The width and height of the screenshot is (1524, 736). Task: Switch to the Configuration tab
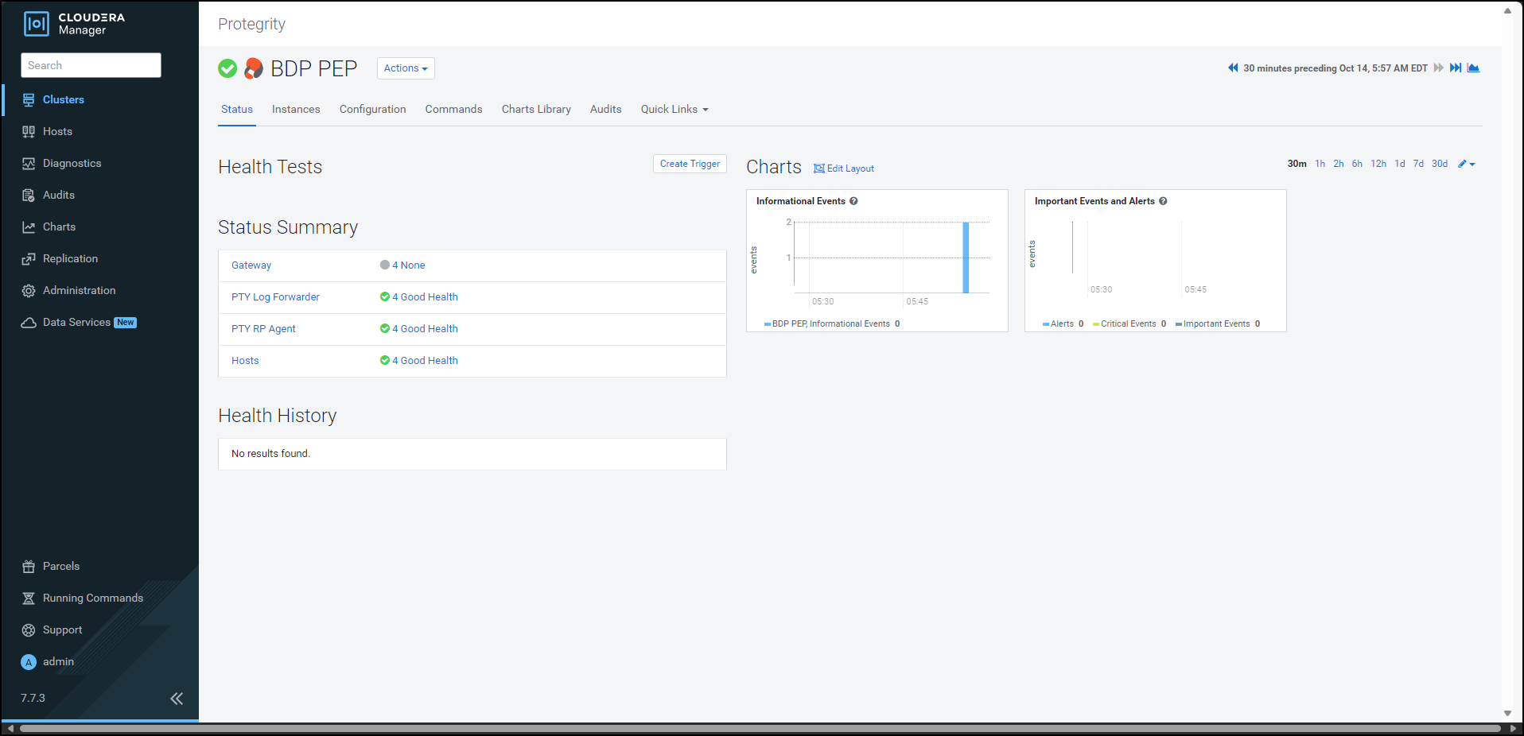(x=372, y=110)
